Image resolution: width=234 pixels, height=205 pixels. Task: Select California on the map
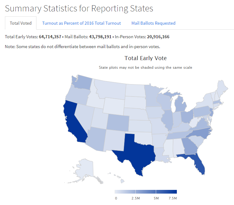point(74,123)
